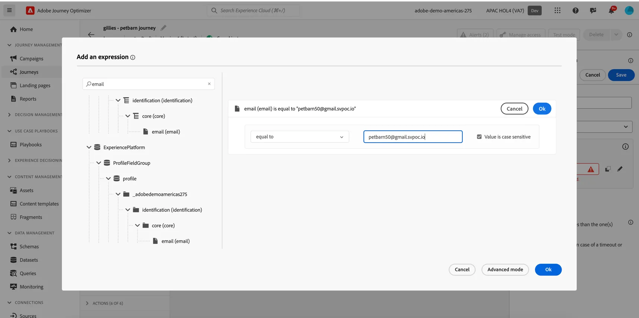Open the feedback chat icon
The height and width of the screenshot is (318, 639).
point(593,10)
